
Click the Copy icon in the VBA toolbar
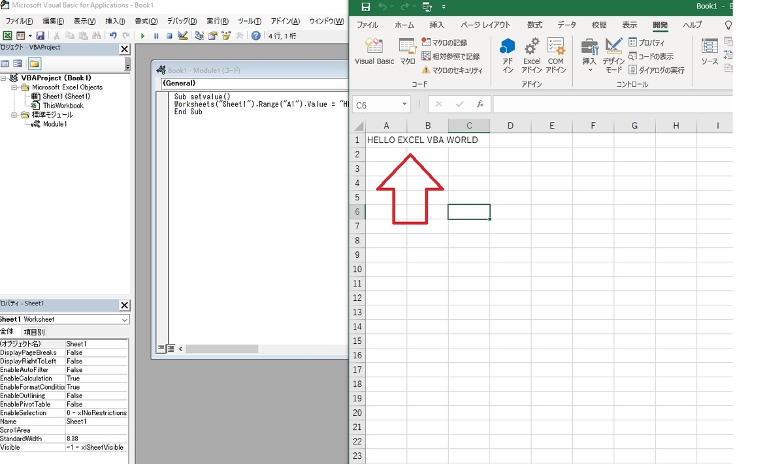69,36
